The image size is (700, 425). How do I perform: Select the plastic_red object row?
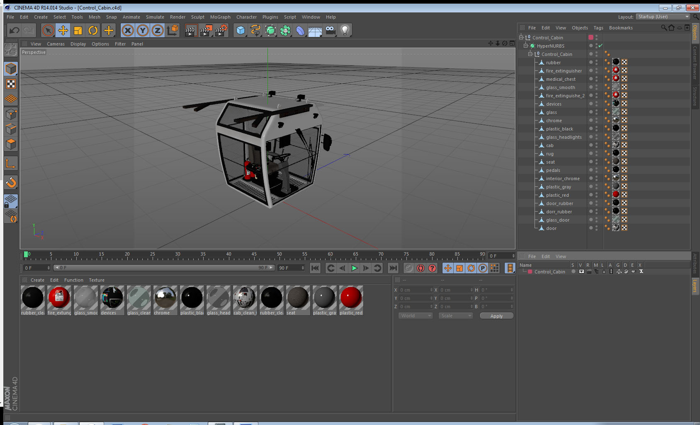tap(557, 195)
